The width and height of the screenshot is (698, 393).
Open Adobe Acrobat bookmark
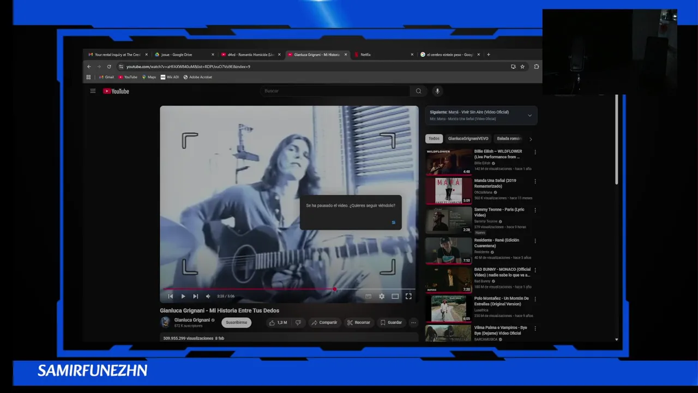pos(197,77)
